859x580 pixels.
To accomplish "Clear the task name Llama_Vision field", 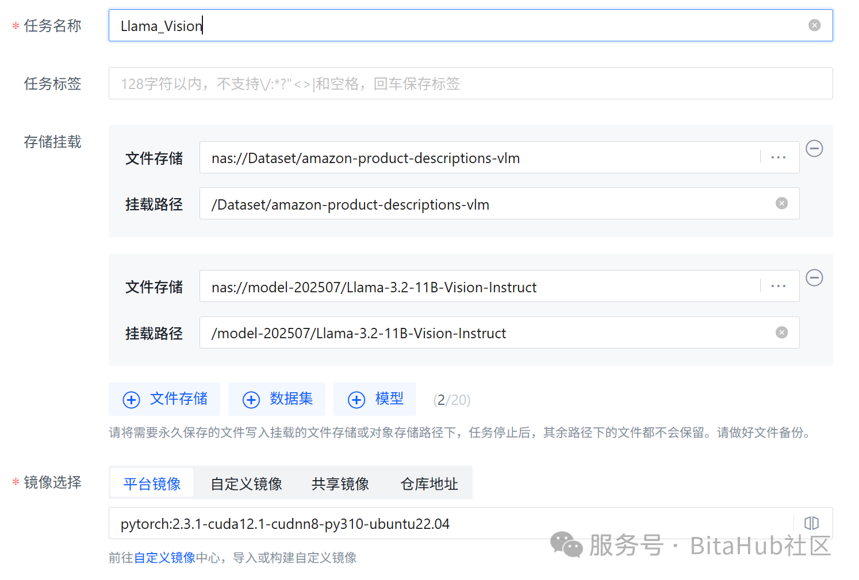I will pyautogui.click(x=814, y=25).
